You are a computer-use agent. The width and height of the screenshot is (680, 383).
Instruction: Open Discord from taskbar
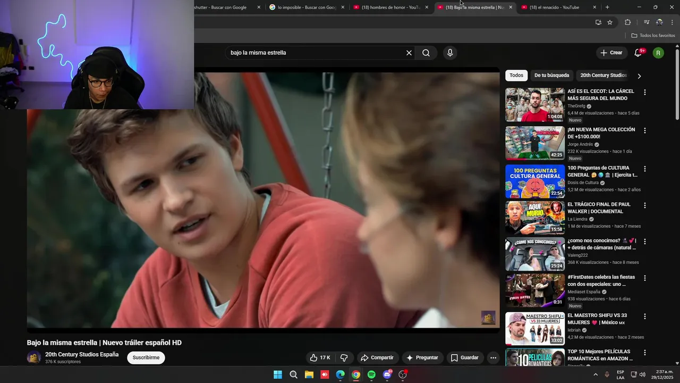pos(387,374)
